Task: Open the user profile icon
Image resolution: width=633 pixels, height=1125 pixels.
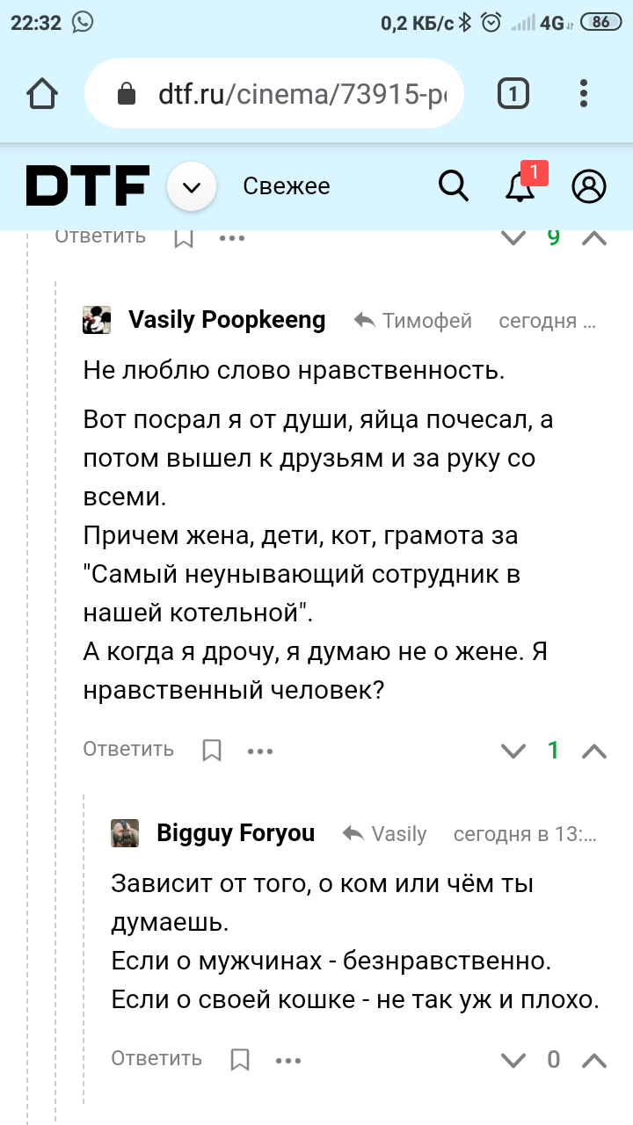Action: (x=589, y=186)
